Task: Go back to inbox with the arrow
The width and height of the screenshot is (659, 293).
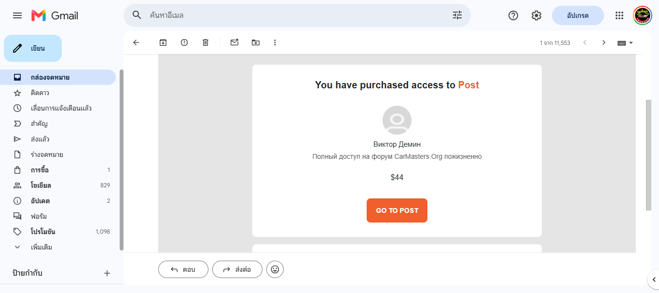Action: click(x=136, y=42)
